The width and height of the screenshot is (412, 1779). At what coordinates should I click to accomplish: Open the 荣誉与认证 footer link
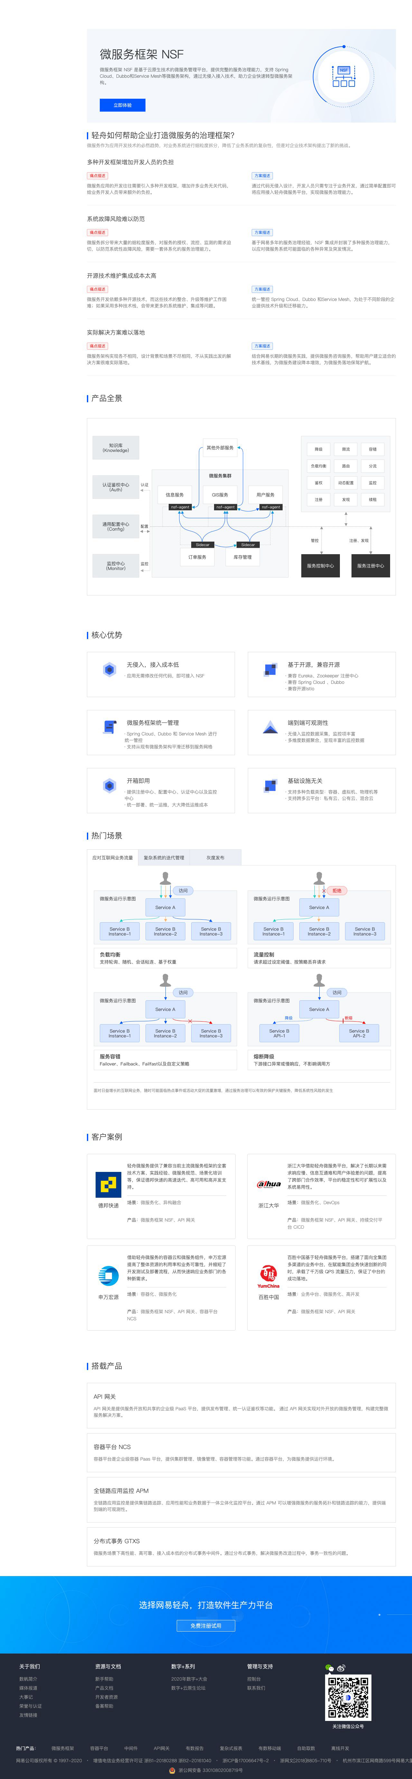click(30, 1706)
